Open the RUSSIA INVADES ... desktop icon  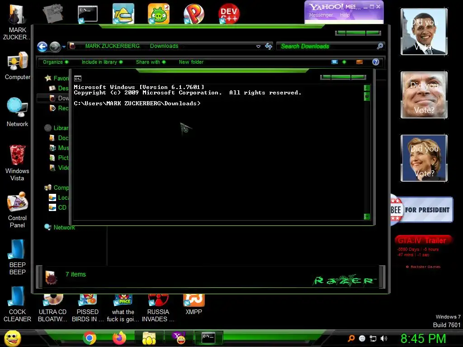point(158,308)
